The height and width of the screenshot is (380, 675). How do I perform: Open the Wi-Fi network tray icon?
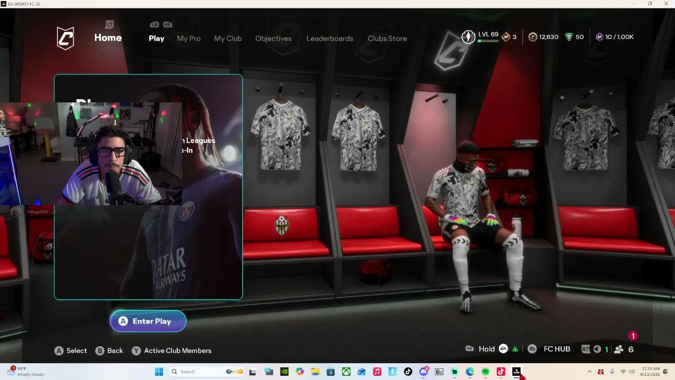coord(623,372)
